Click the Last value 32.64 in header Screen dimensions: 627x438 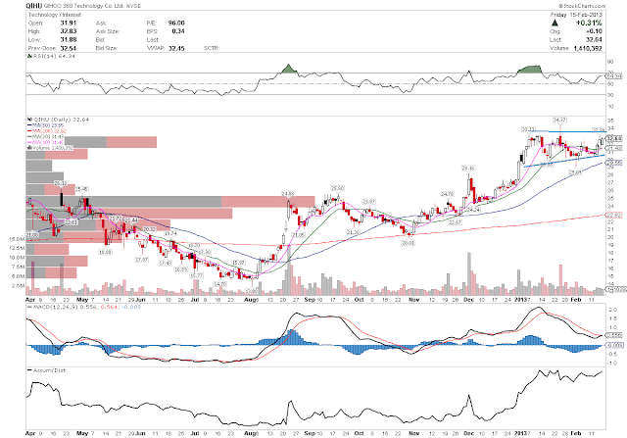594,39
